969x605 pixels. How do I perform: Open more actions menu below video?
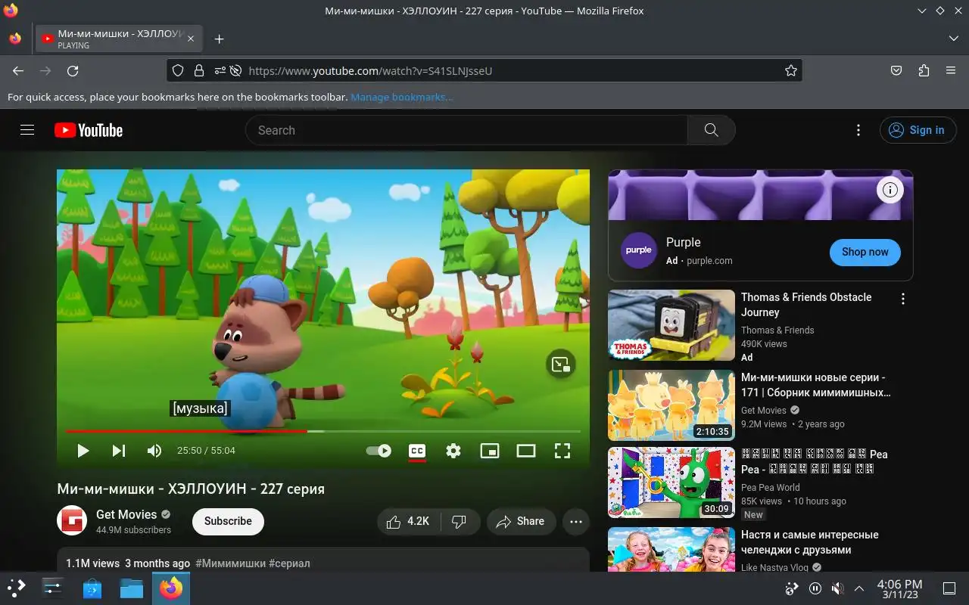[575, 521]
